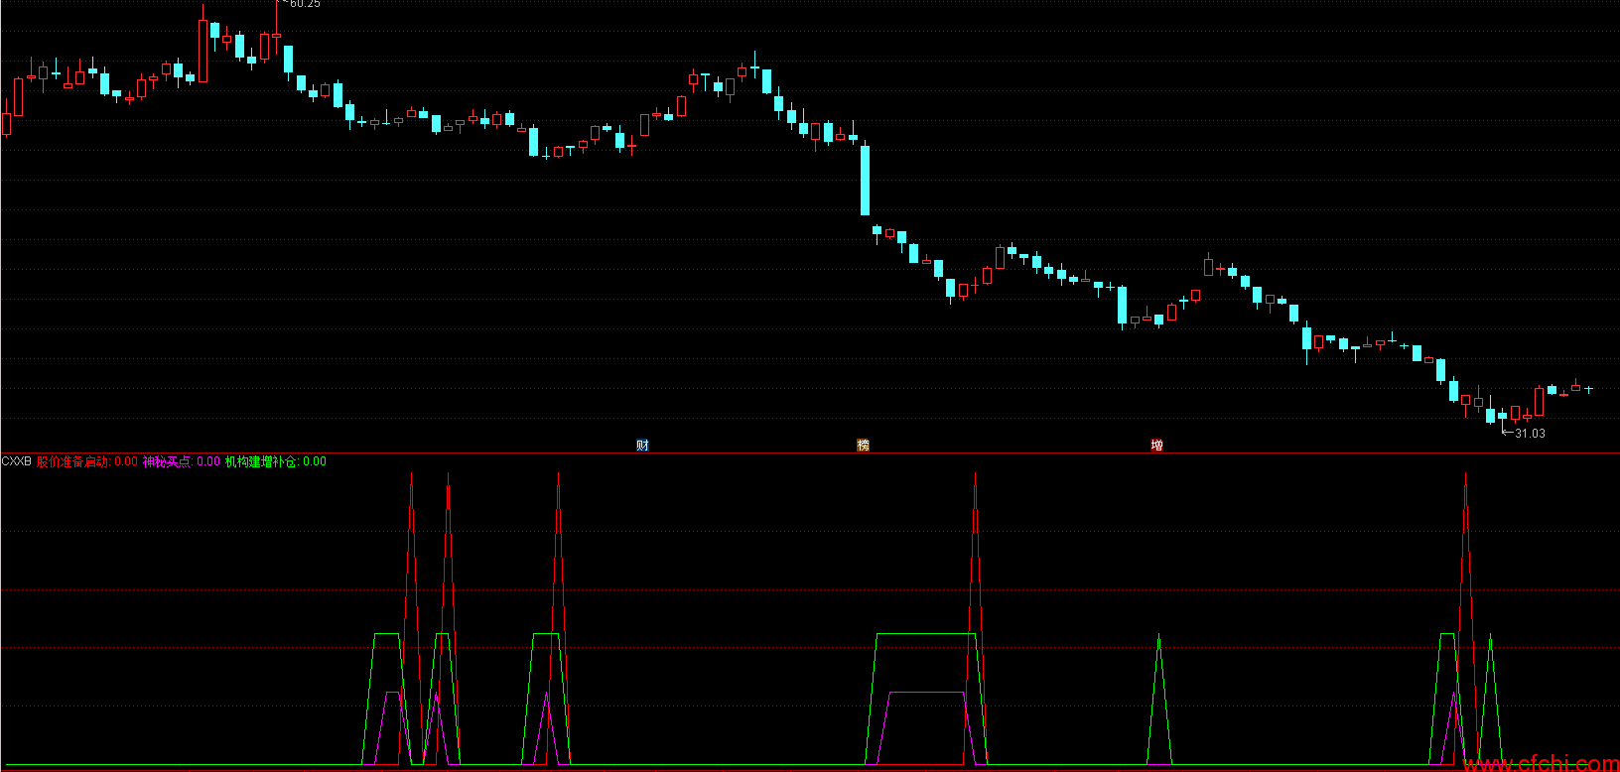Click the 60.25 high price label
The height and width of the screenshot is (772, 1620).
305,4
